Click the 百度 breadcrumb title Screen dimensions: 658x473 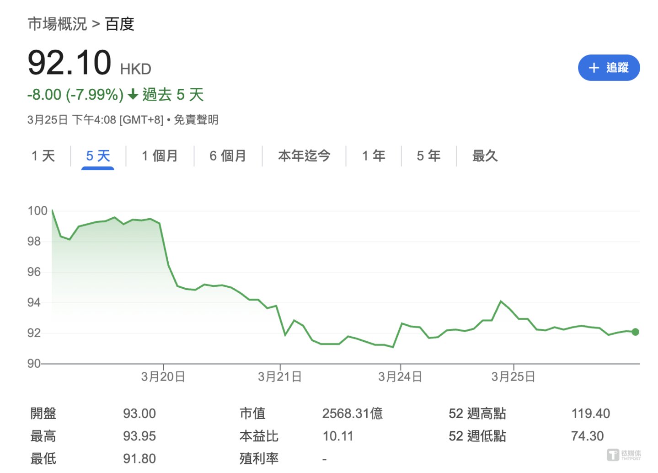tap(120, 24)
